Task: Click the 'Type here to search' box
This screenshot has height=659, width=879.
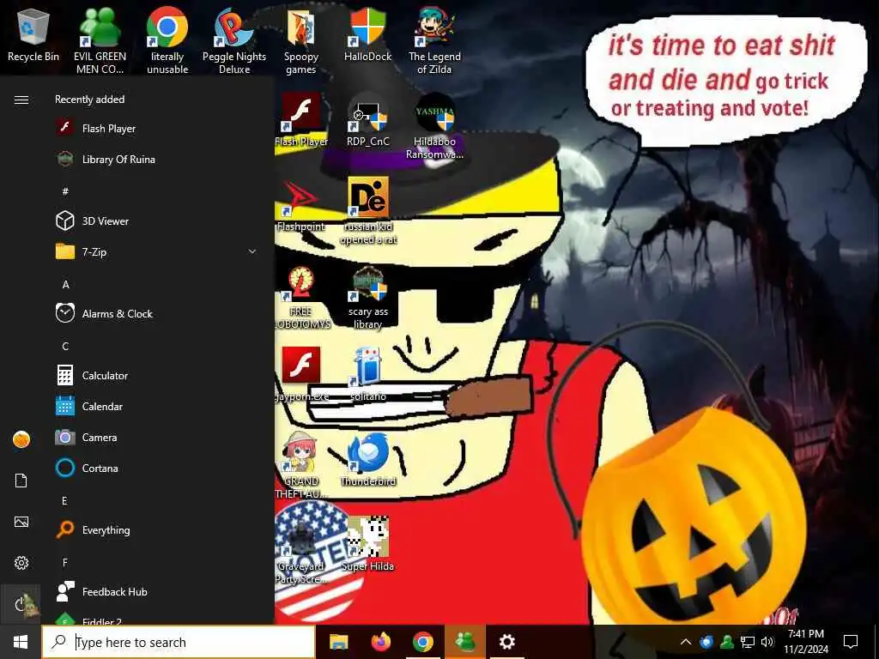Action: tap(179, 642)
